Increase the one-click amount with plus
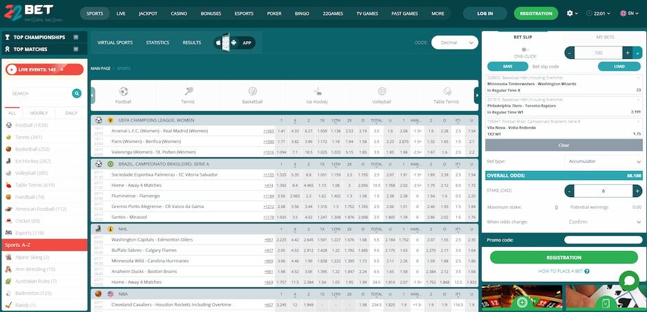 (628, 53)
